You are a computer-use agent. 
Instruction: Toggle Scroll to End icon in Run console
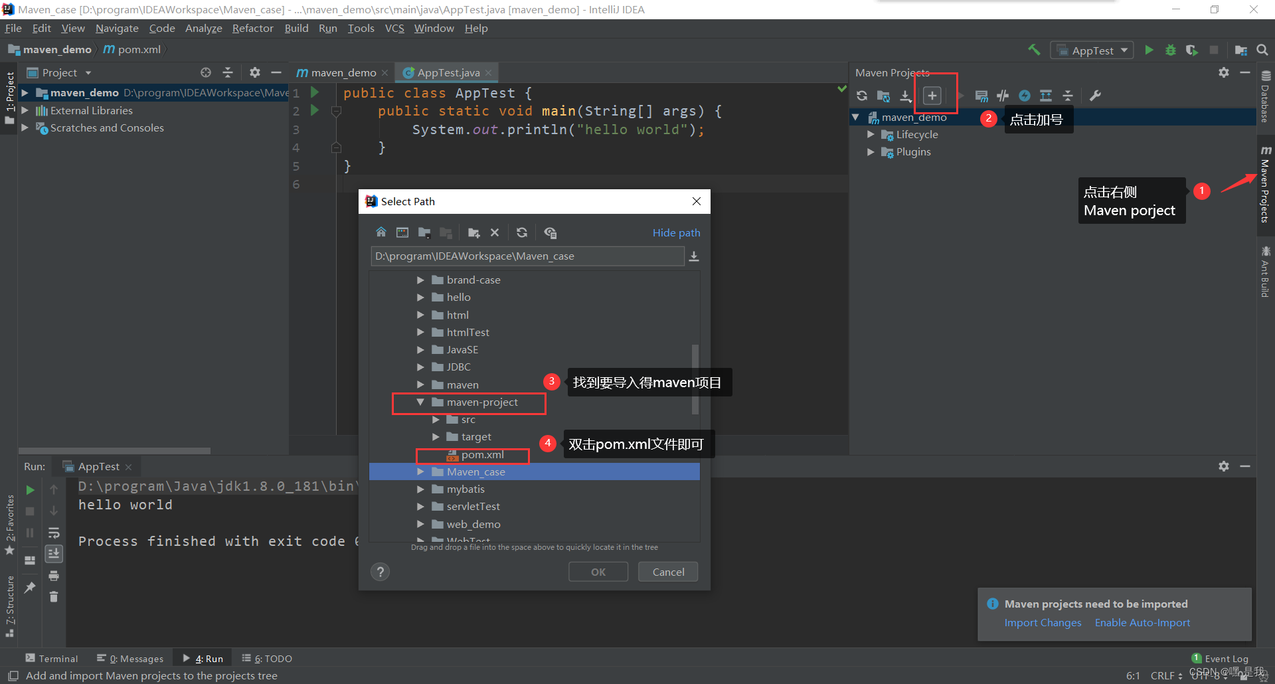tap(54, 554)
